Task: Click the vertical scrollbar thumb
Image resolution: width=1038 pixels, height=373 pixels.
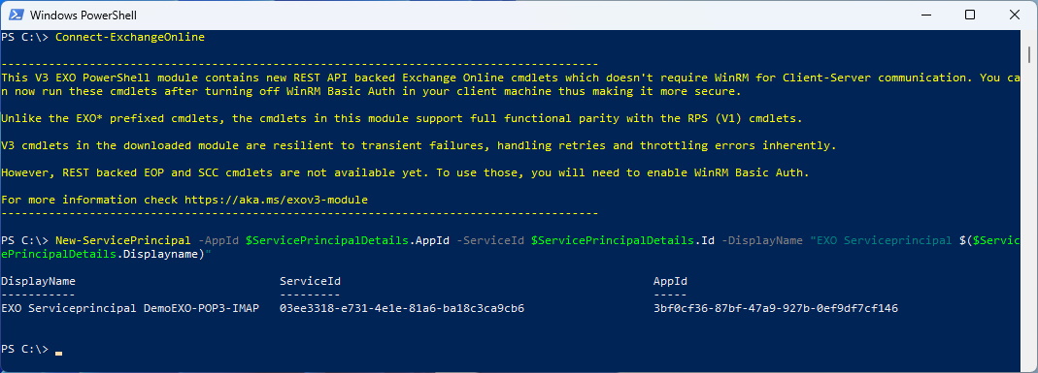Action: [1028, 55]
